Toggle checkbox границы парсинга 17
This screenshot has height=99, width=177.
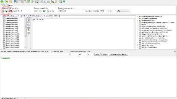point(4,48)
